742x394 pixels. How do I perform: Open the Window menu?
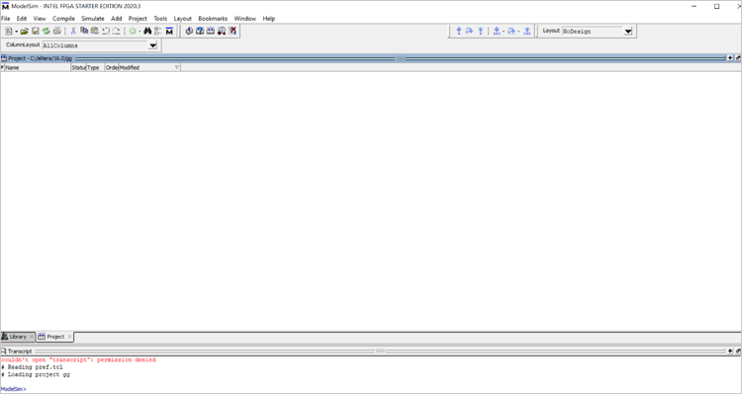[x=245, y=19]
